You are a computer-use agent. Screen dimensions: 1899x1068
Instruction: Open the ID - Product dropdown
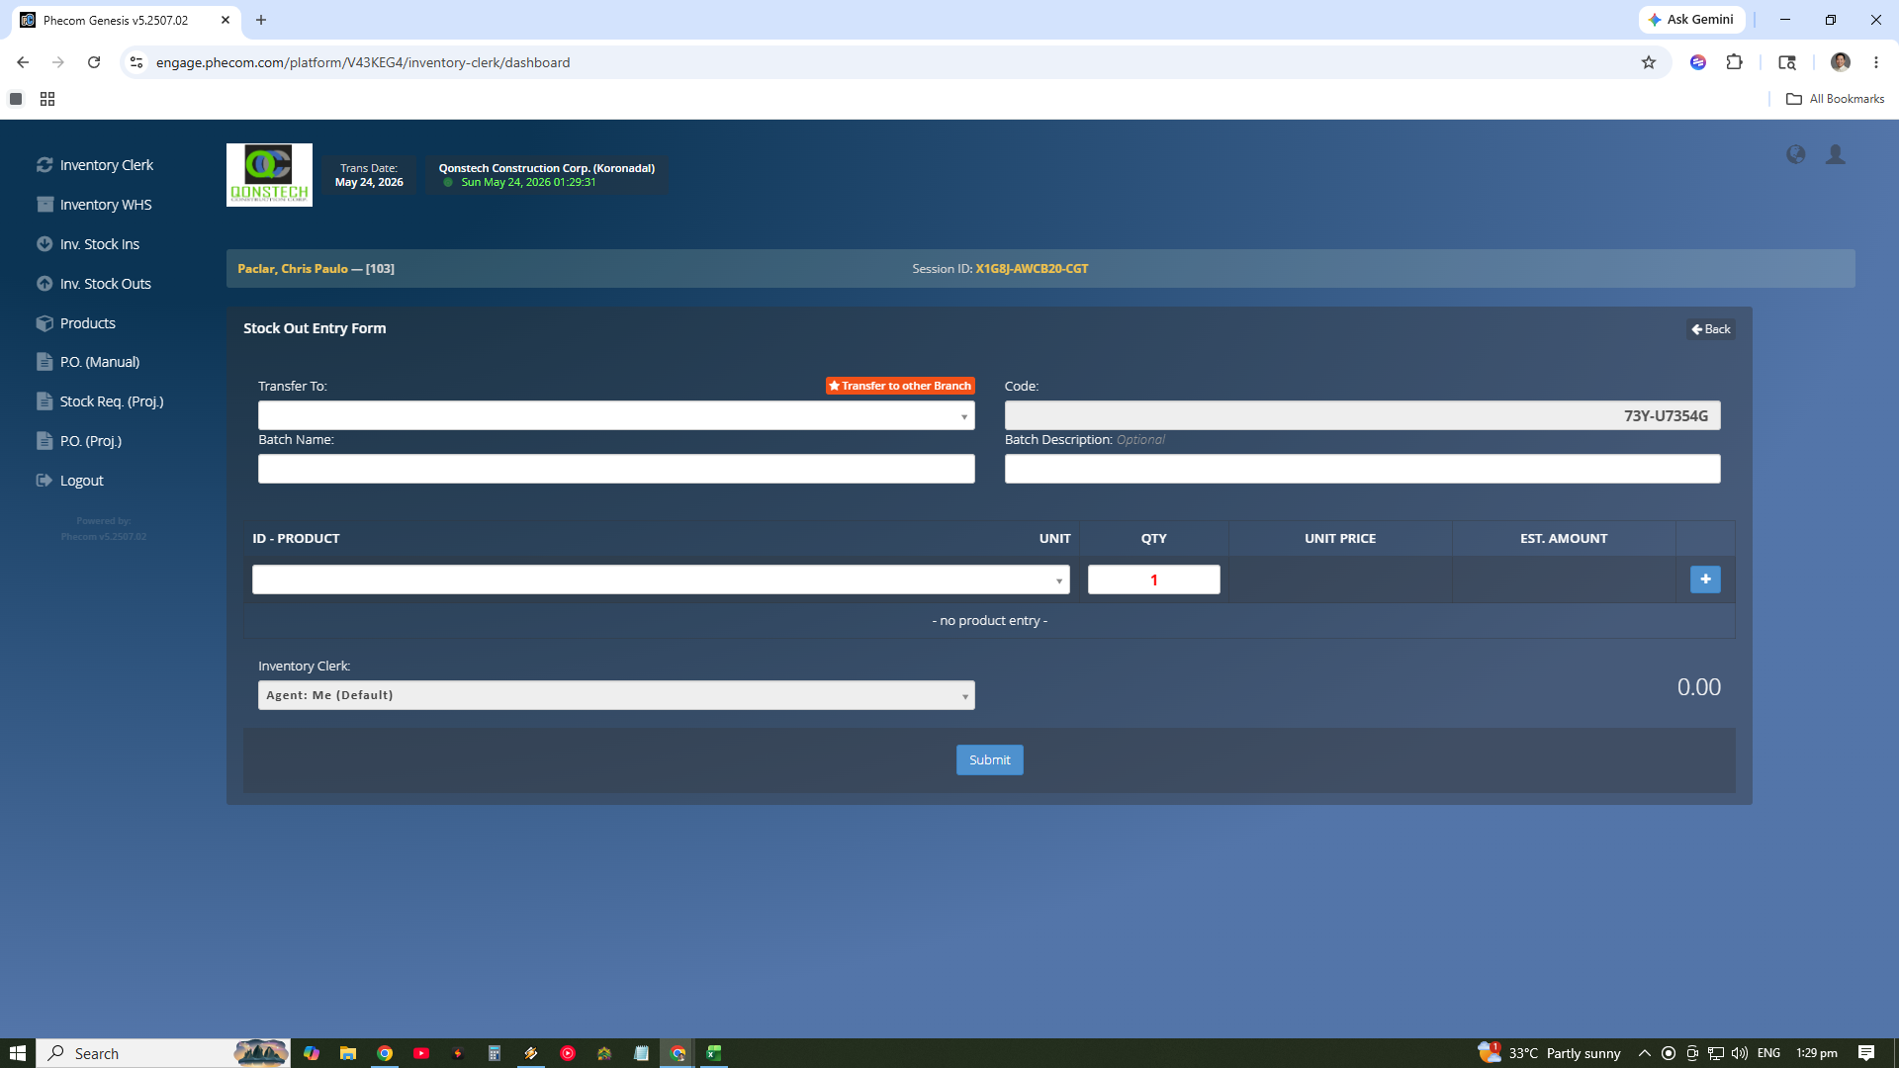pyautogui.click(x=661, y=579)
